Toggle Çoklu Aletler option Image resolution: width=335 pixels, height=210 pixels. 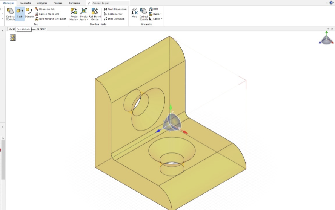click(113, 14)
